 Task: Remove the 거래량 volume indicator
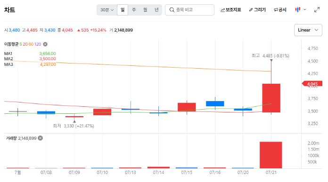(x=41, y=138)
